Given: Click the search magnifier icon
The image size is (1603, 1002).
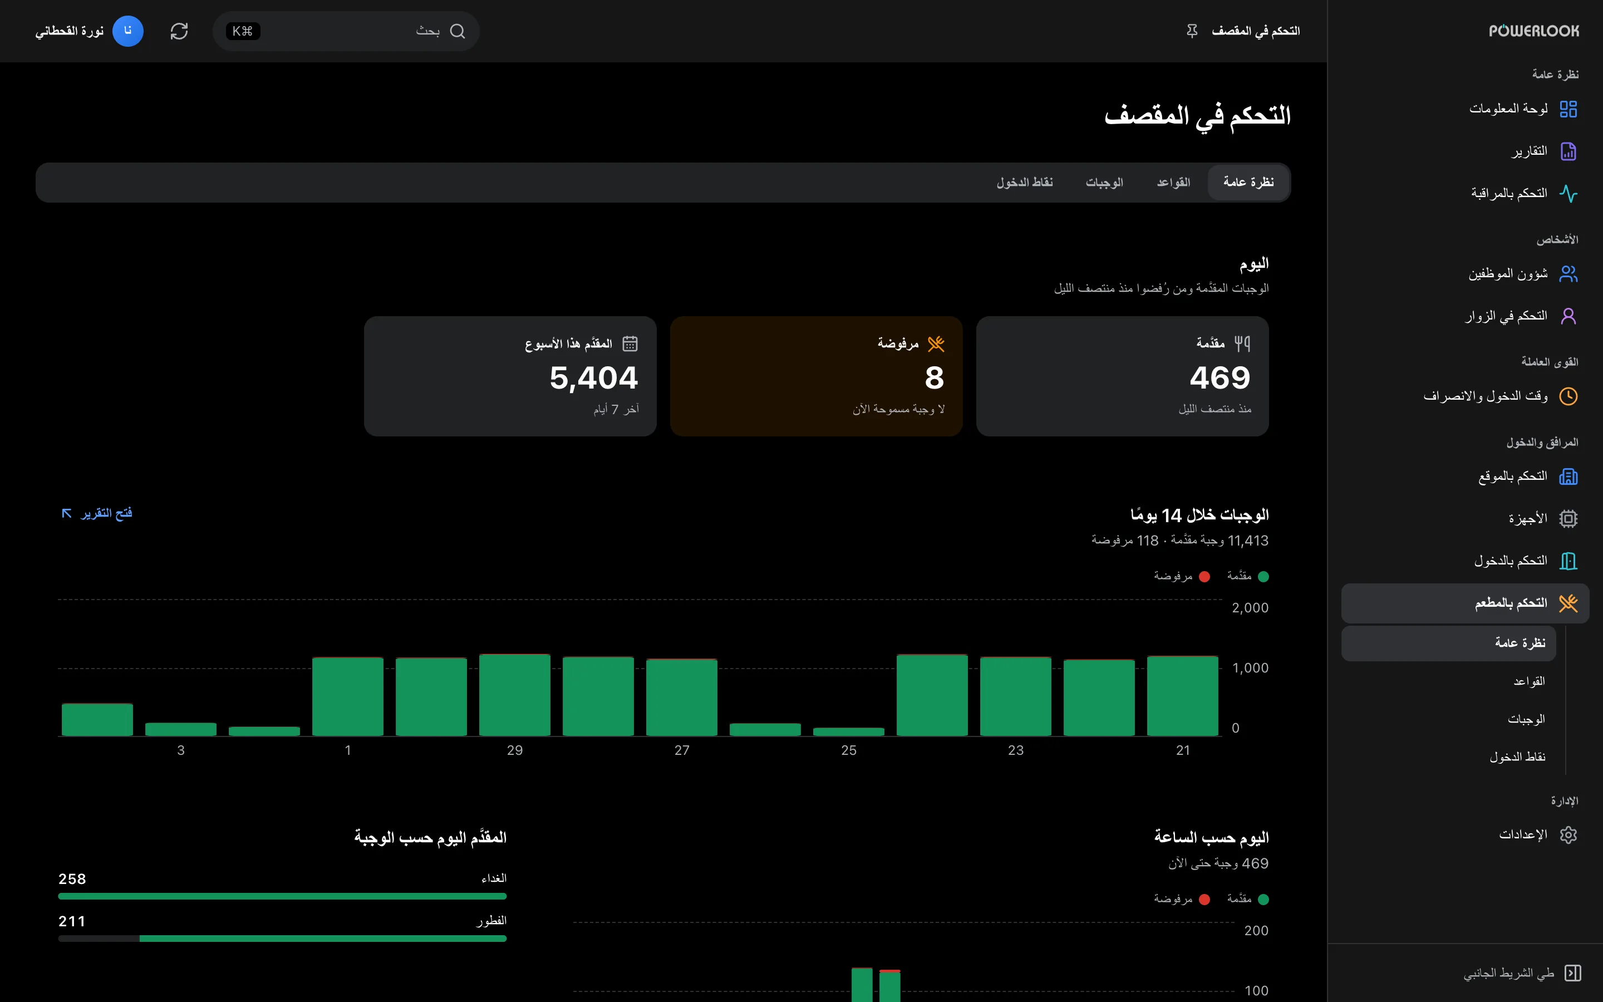Looking at the screenshot, I should [x=457, y=31].
